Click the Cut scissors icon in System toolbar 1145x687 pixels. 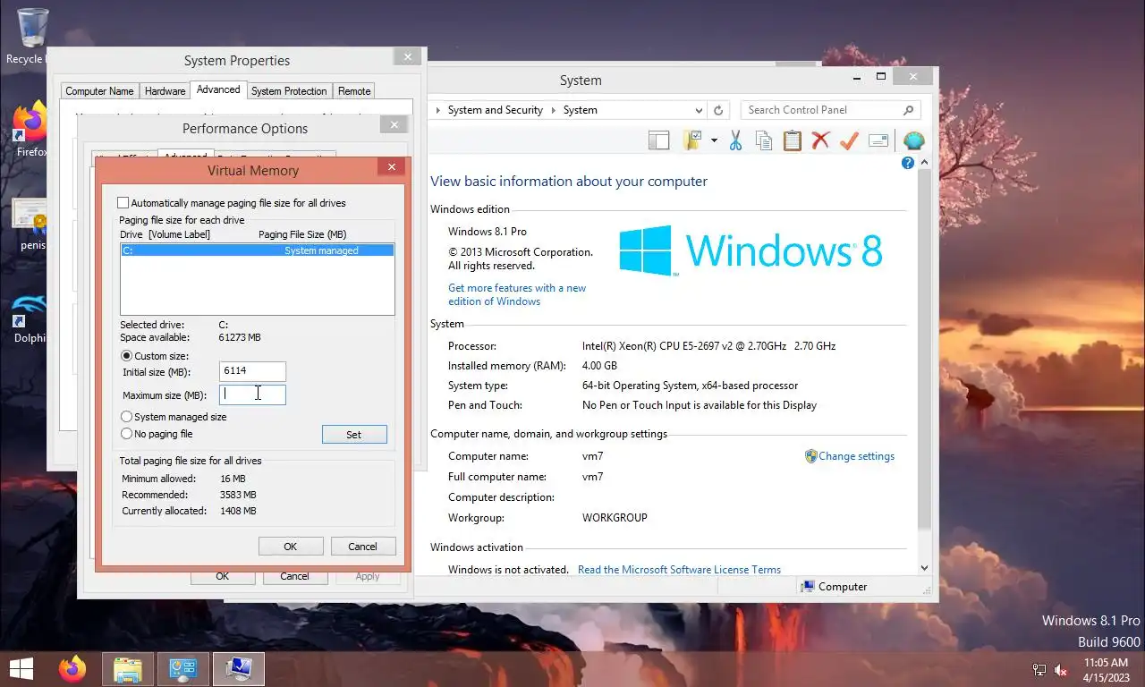[735, 140]
